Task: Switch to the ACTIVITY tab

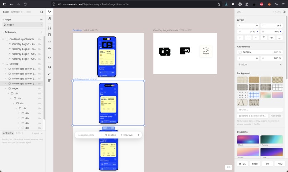Action: point(8,134)
